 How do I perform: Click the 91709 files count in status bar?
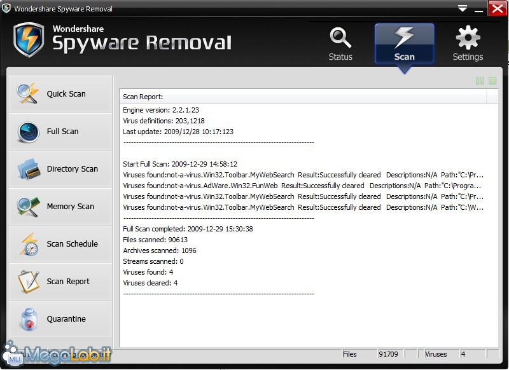388,354
